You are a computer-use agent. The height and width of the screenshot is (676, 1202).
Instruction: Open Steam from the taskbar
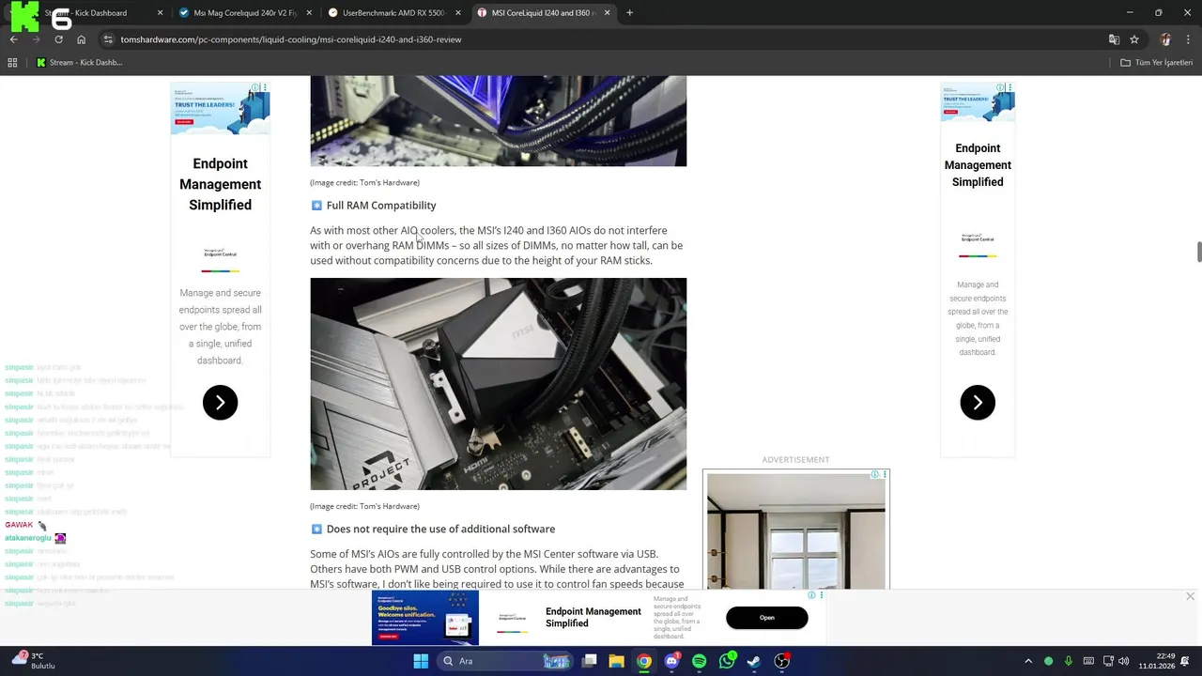click(754, 661)
